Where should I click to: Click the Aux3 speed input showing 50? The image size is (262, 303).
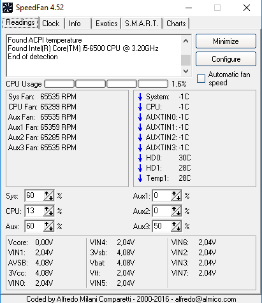pos(162,226)
